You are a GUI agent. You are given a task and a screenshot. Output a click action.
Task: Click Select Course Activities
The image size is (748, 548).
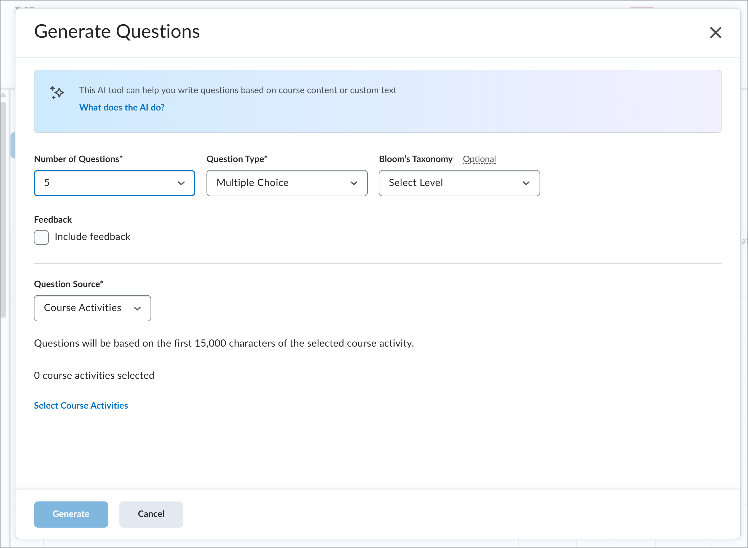81,405
